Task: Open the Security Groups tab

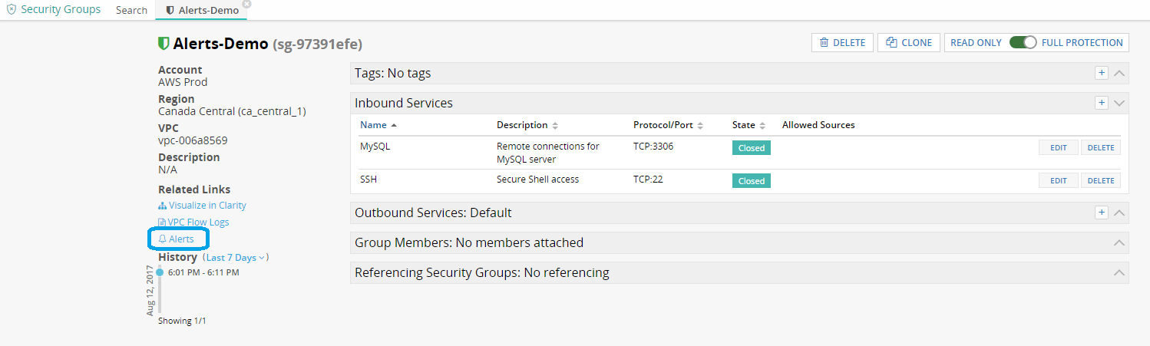Action: click(x=54, y=10)
